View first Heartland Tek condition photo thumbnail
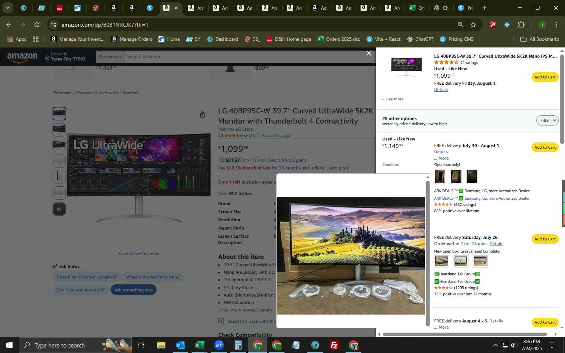The image size is (565, 353). pyautogui.click(x=441, y=261)
